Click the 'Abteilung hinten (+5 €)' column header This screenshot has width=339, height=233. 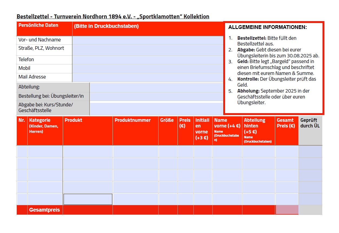click(x=255, y=126)
